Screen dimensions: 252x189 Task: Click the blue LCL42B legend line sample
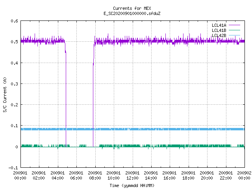tap(234, 35)
